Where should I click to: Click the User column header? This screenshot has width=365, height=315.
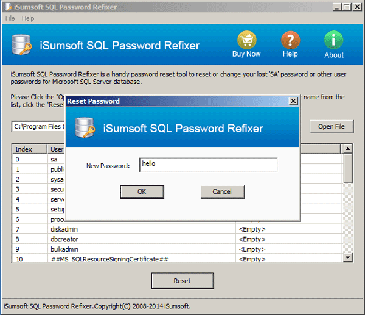pyautogui.click(x=57, y=149)
